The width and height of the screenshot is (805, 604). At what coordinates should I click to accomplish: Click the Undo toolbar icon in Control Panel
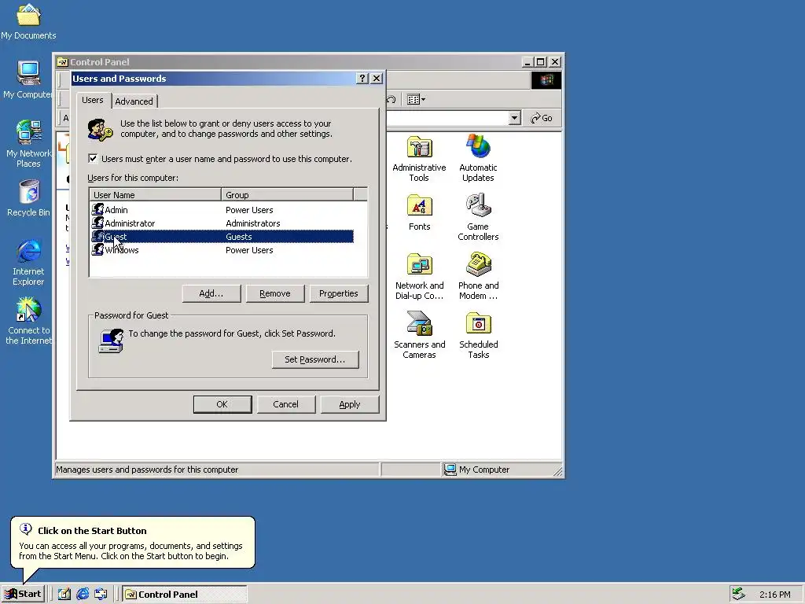point(391,100)
